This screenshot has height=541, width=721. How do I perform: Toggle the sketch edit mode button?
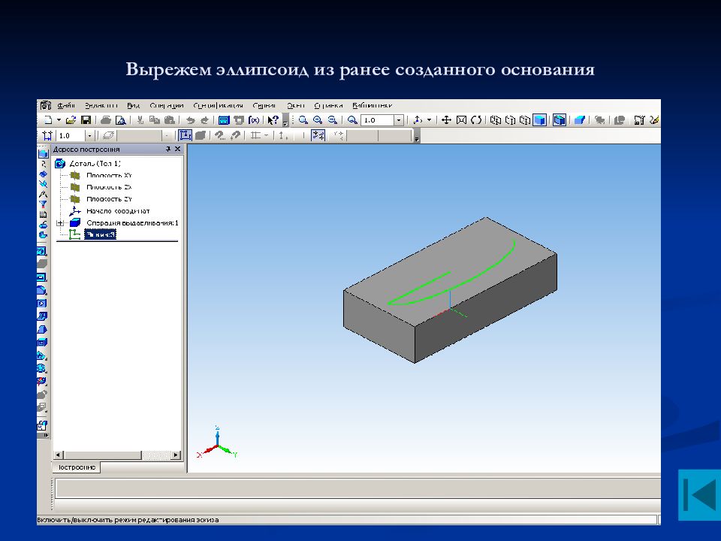185,135
